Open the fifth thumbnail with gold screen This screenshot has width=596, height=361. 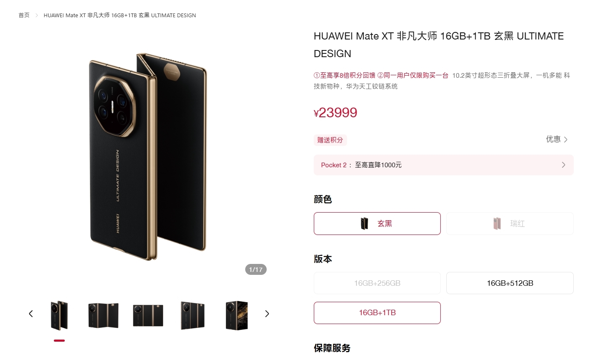point(237,315)
